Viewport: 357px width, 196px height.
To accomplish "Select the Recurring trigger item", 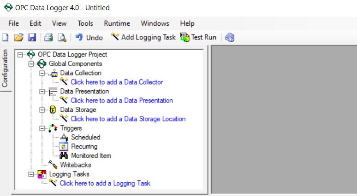I will click(84, 146).
